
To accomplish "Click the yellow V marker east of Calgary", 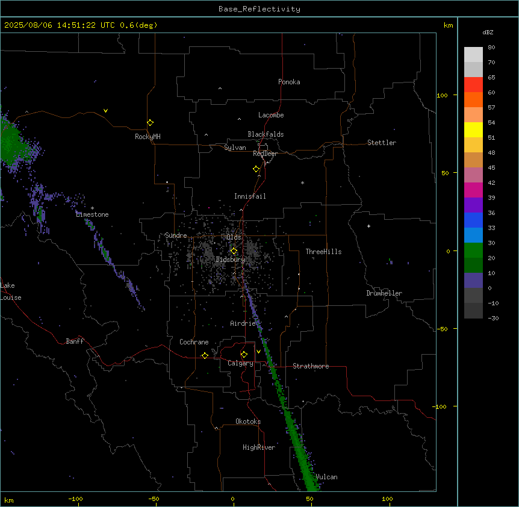I will [x=258, y=352].
